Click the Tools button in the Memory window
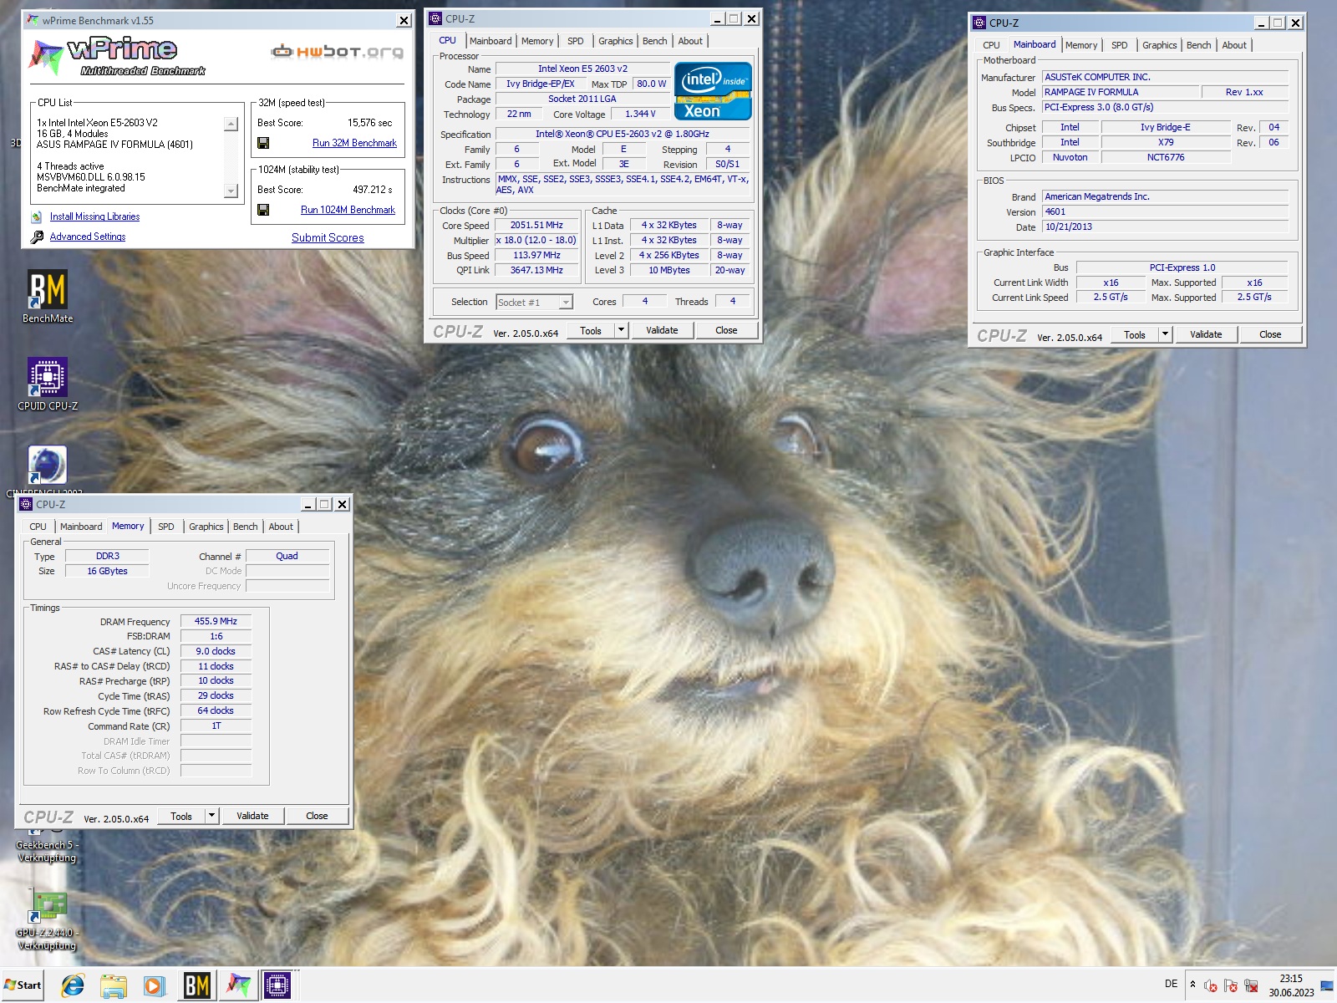Viewport: 1337px width, 1003px height. point(181,816)
